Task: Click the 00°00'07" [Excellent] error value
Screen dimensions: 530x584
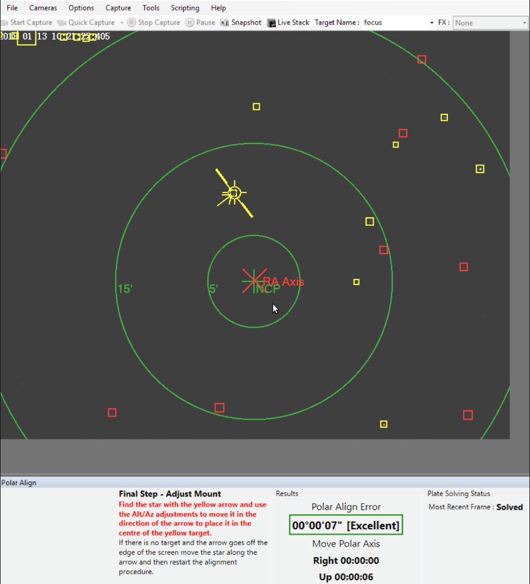Action: (346, 525)
